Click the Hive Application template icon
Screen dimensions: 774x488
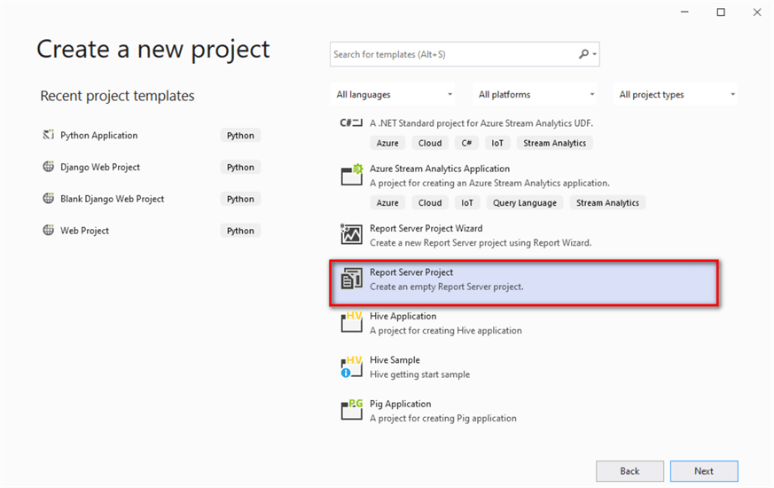click(x=352, y=322)
